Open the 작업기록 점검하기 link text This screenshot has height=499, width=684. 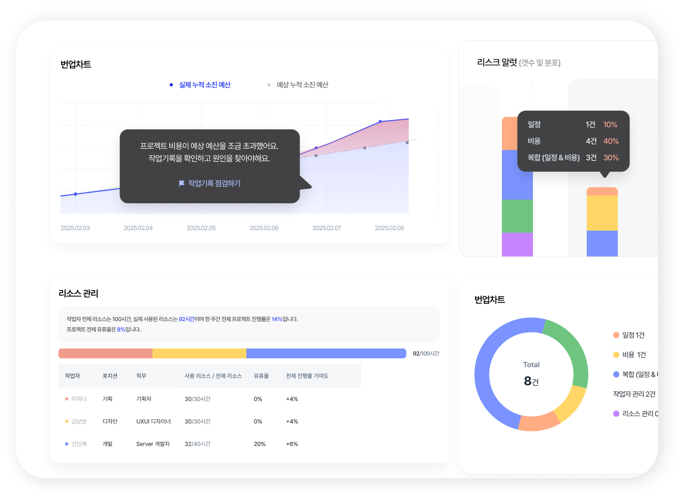[214, 184]
